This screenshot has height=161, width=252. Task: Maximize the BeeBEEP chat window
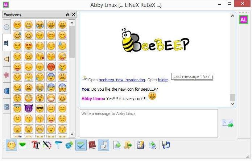pyautogui.click(x=230, y=3)
